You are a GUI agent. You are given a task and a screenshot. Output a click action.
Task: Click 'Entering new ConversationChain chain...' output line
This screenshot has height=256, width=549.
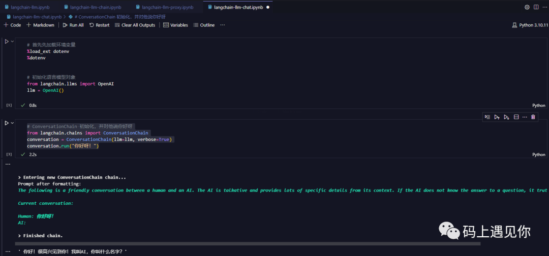(x=72, y=177)
